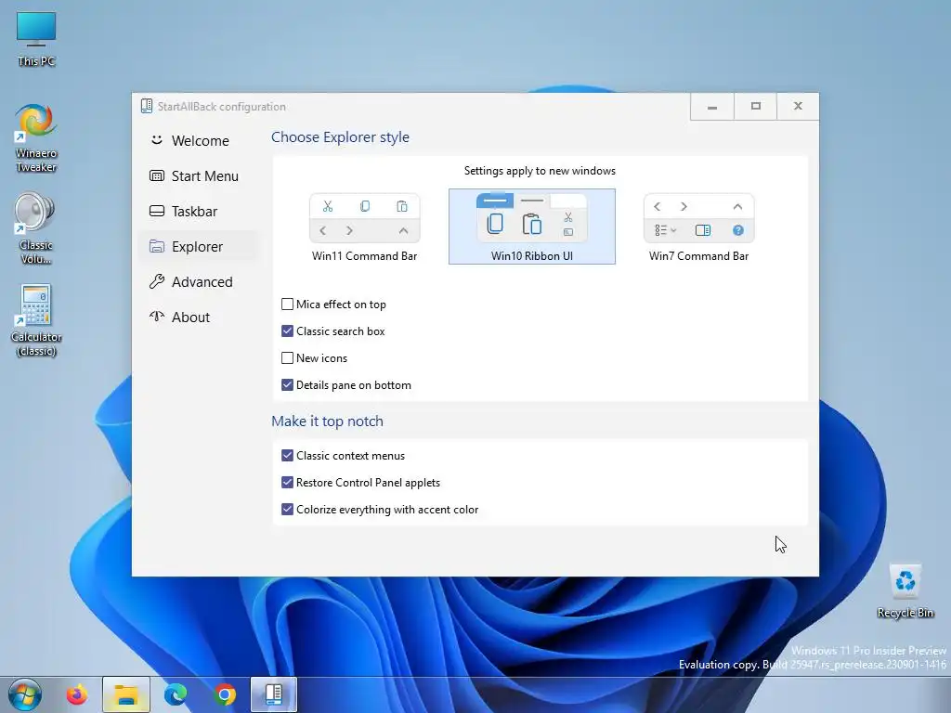
Task: Maximize the StartAllBack configuration window
Action: [x=756, y=107]
